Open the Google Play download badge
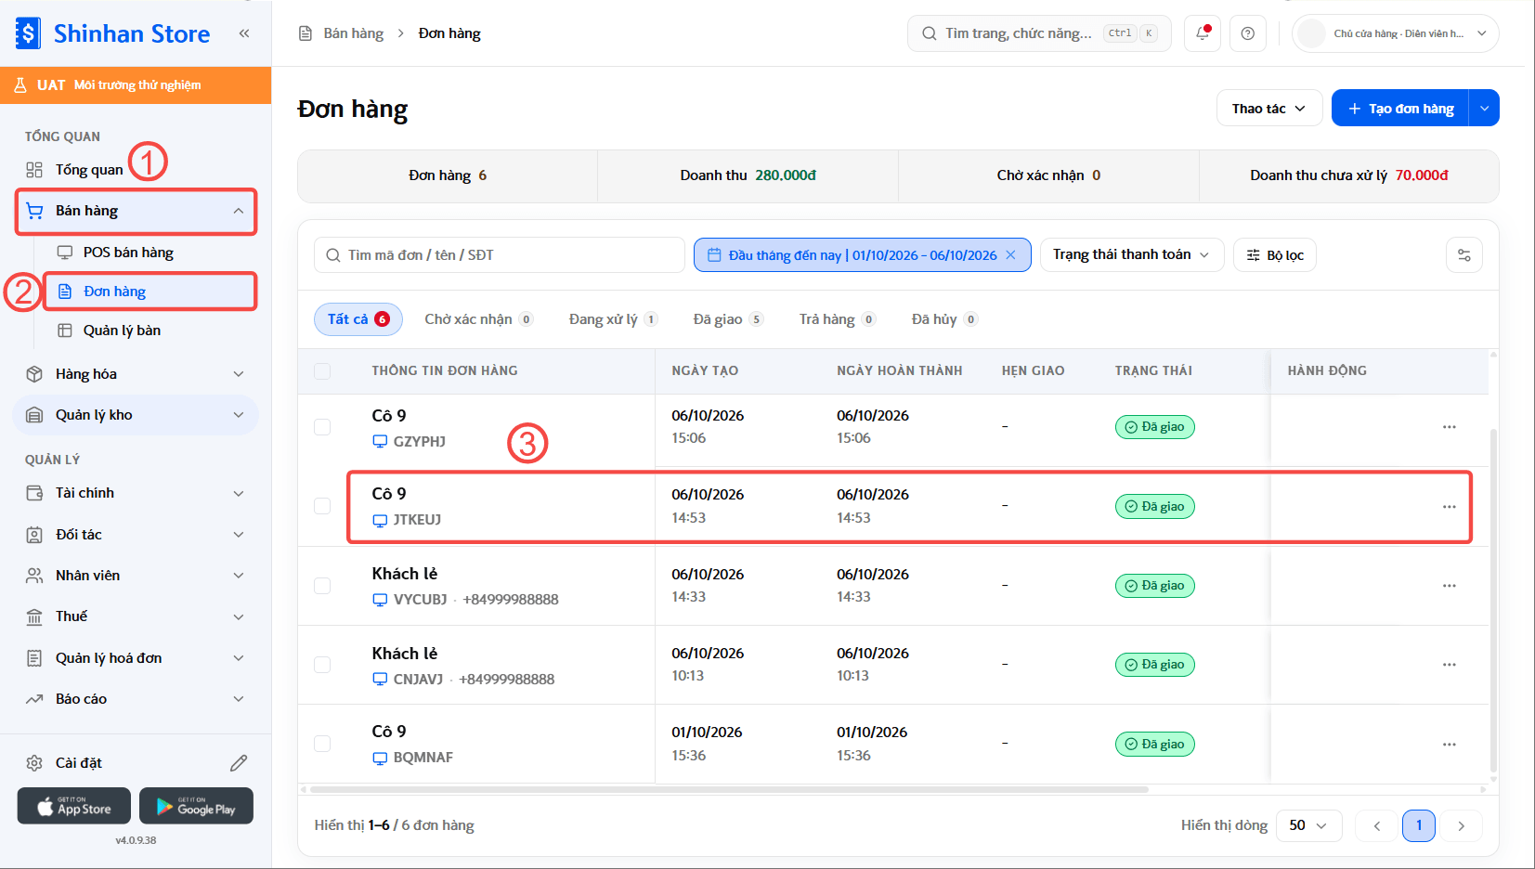This screenshot has width=1535, height=869. [x=196, y=806]
